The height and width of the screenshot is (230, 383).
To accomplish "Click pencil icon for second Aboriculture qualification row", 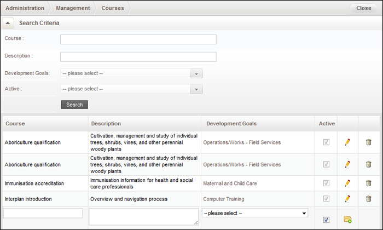I will click(347, 164).
